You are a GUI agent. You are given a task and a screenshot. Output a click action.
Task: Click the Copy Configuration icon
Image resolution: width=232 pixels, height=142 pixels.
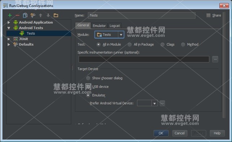(x=25, y=15)
